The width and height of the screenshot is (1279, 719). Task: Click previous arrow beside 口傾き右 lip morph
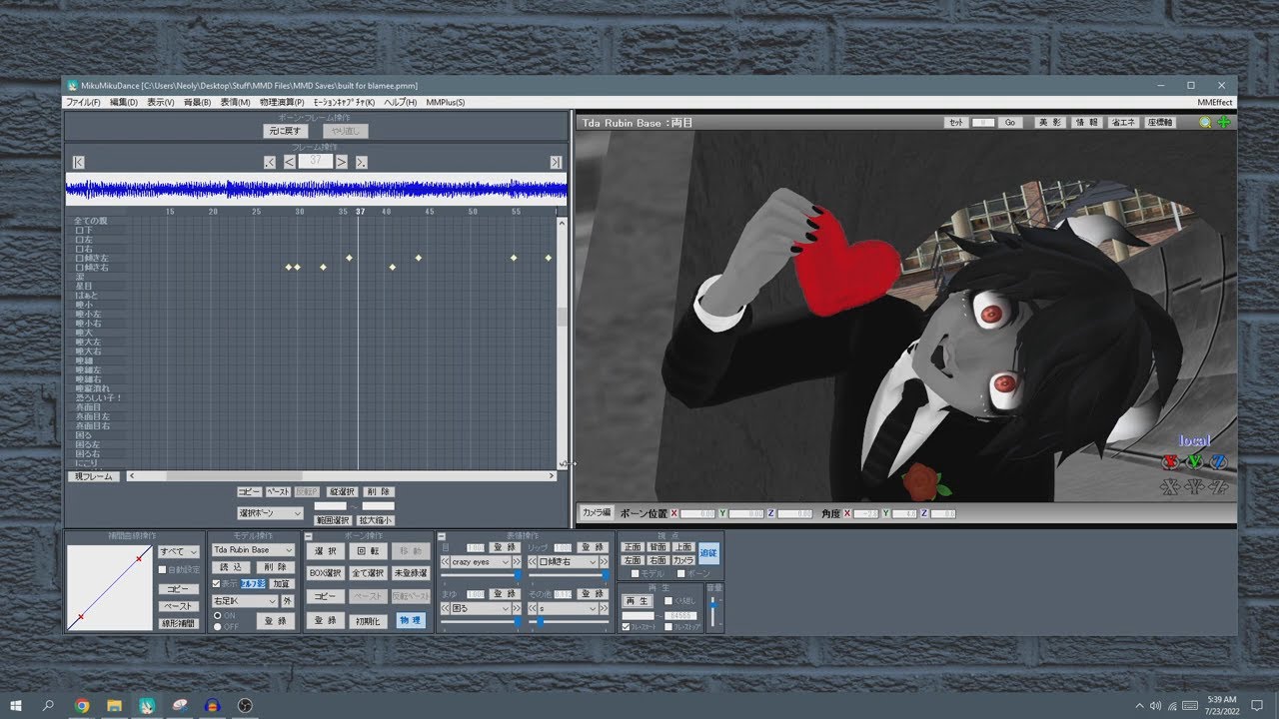pos(533,562)
